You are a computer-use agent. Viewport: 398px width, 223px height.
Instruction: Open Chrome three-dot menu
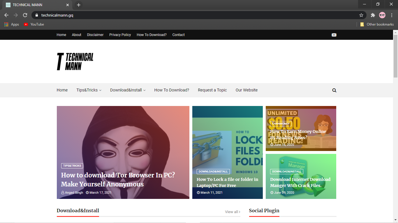392,15
